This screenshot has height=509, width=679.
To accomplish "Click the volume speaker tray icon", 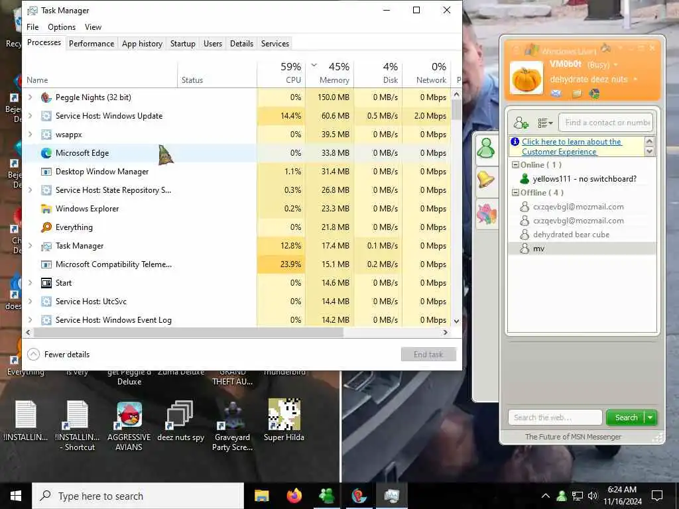I will point(593,496).
